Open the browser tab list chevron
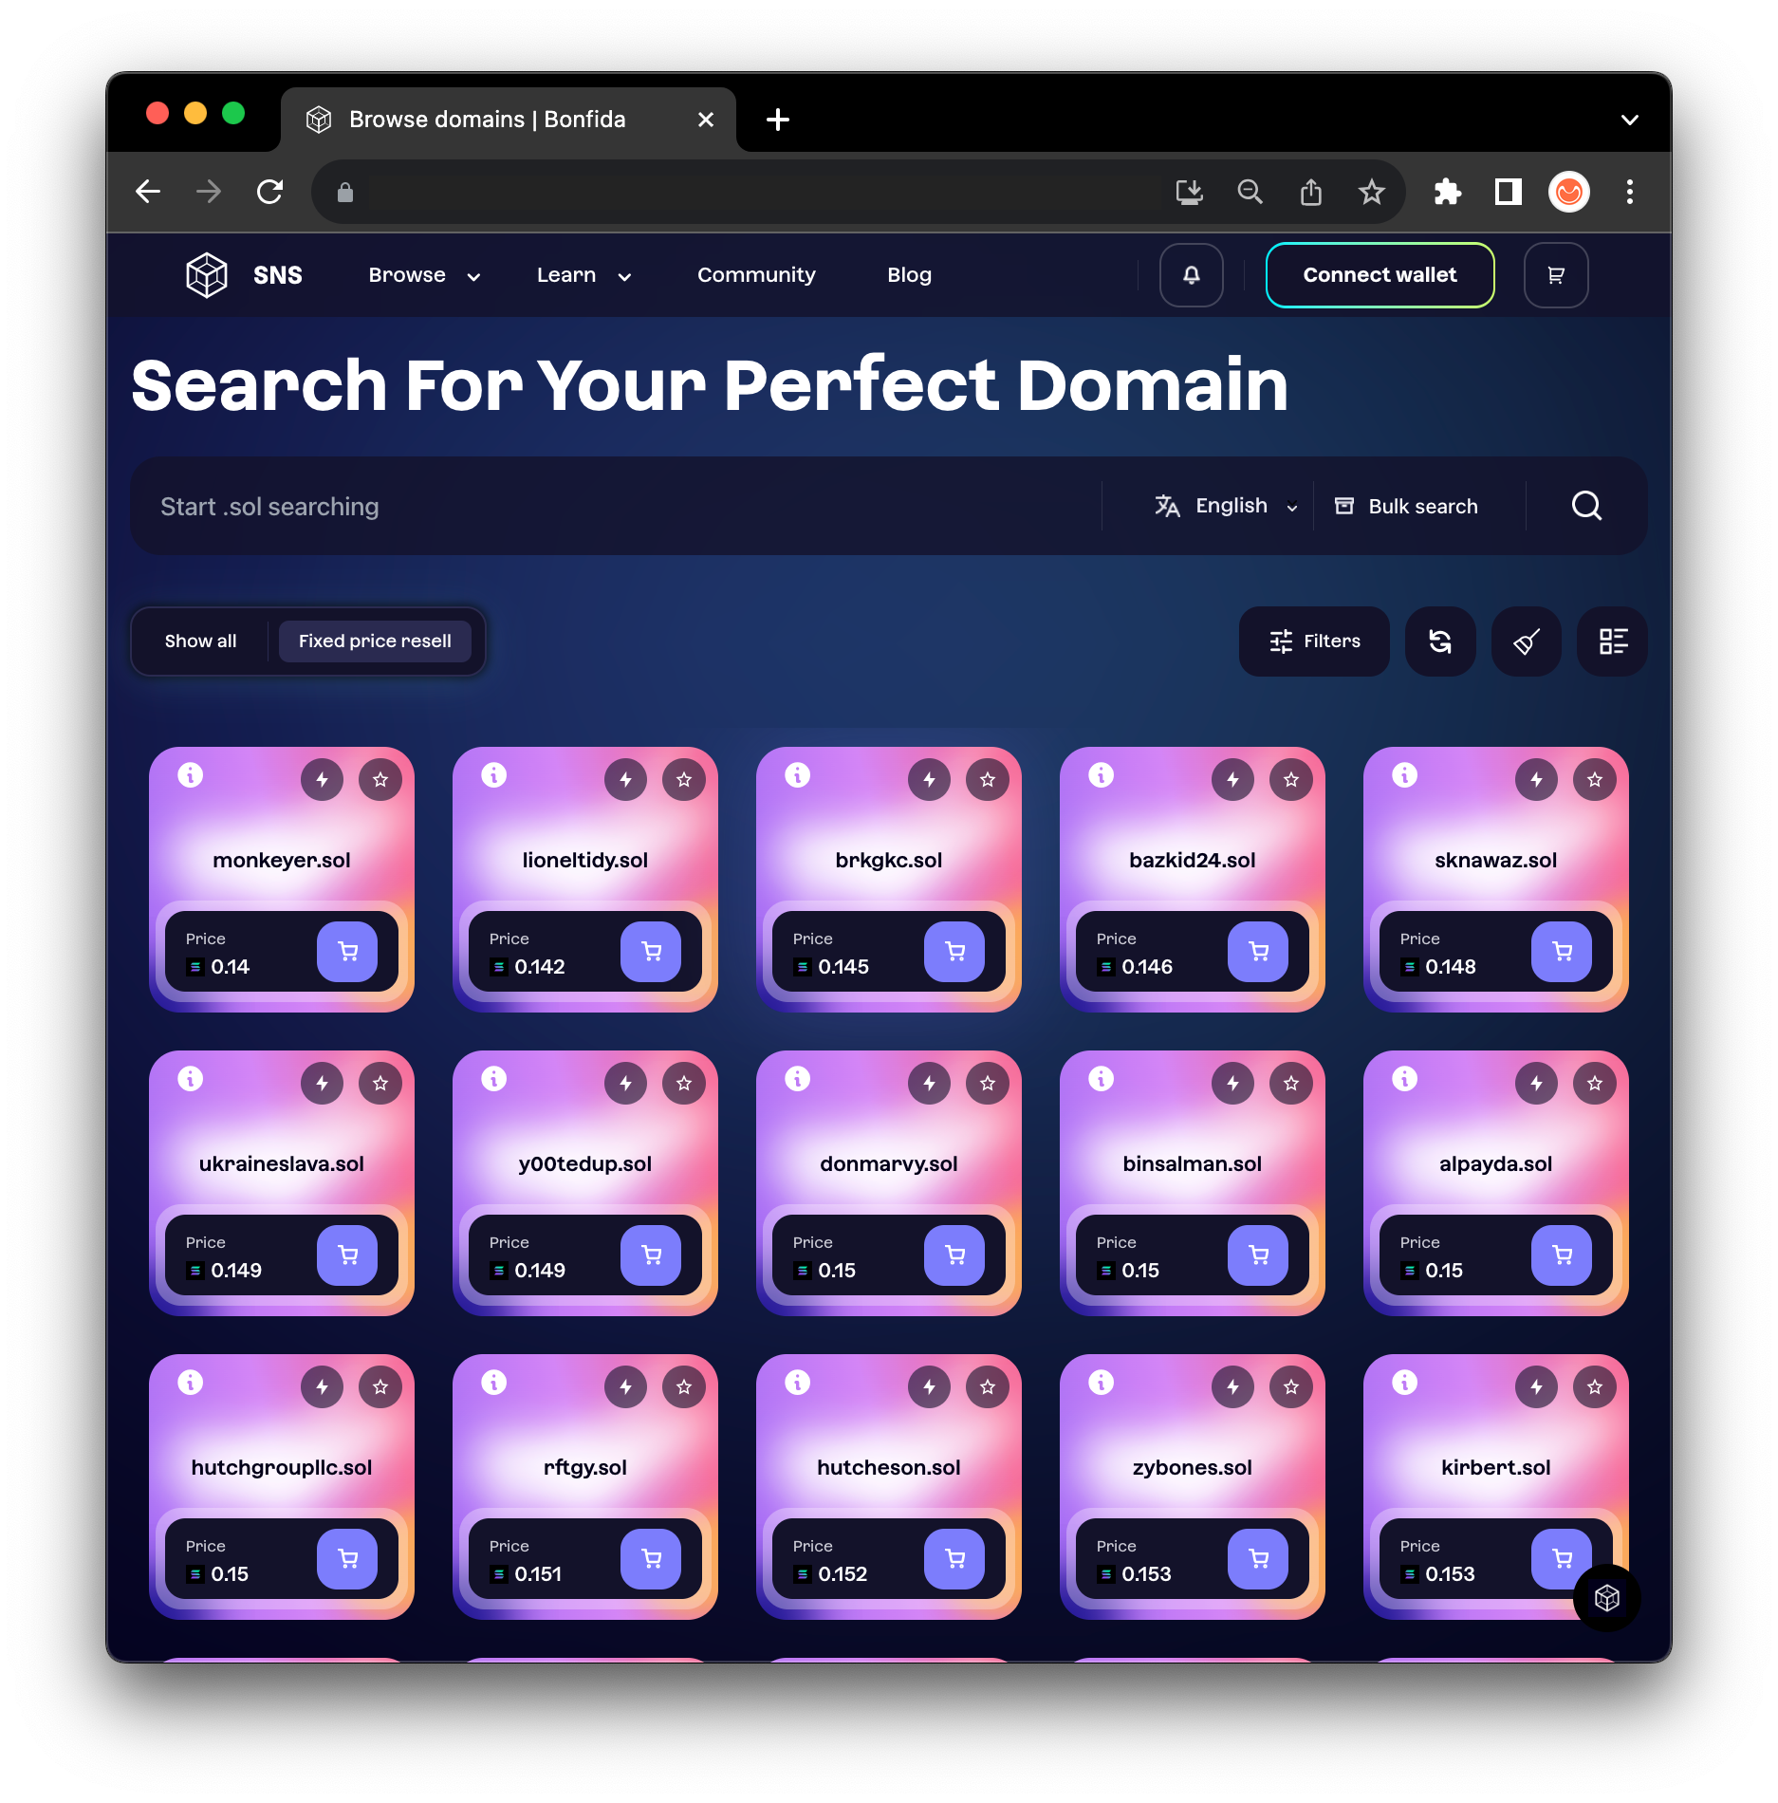The width and height of the screenshot is (1778, 1803). (1629, 121)
